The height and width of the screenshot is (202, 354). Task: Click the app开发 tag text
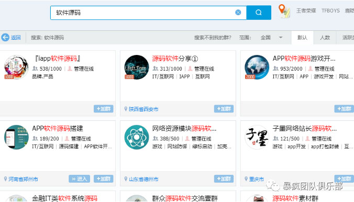coord(296,147)
